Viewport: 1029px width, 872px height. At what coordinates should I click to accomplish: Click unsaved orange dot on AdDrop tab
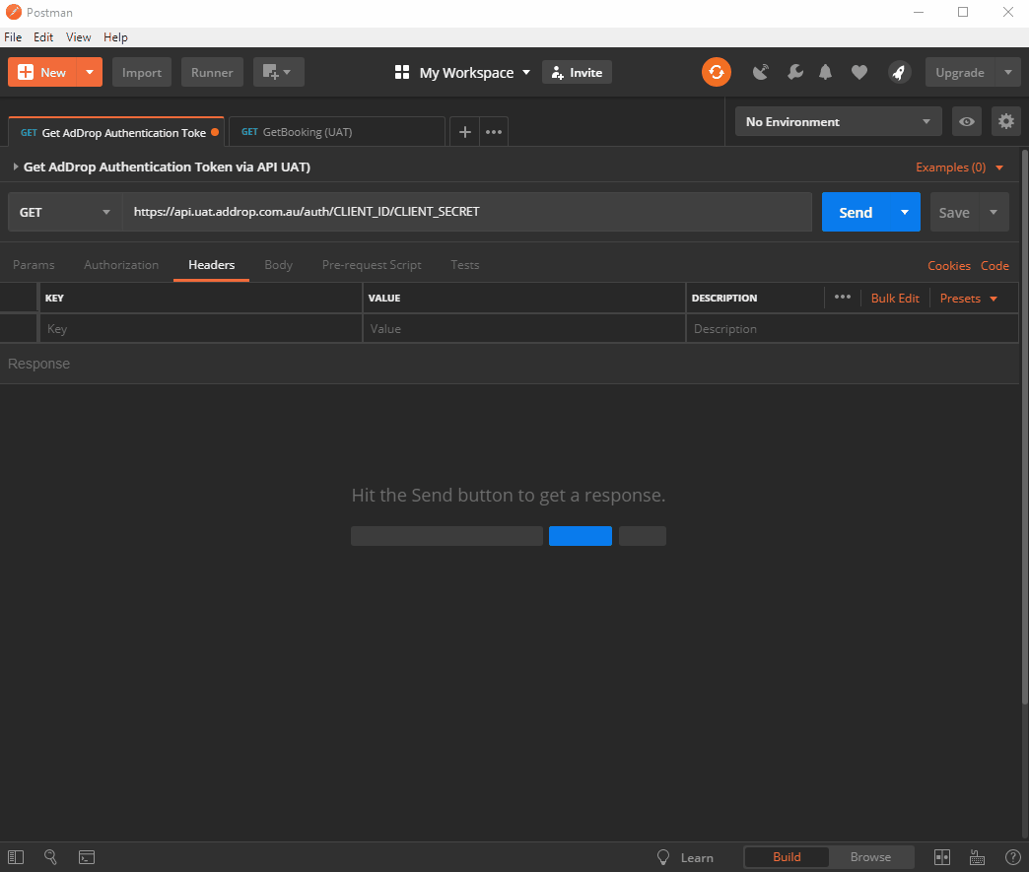tap(215, 133)
